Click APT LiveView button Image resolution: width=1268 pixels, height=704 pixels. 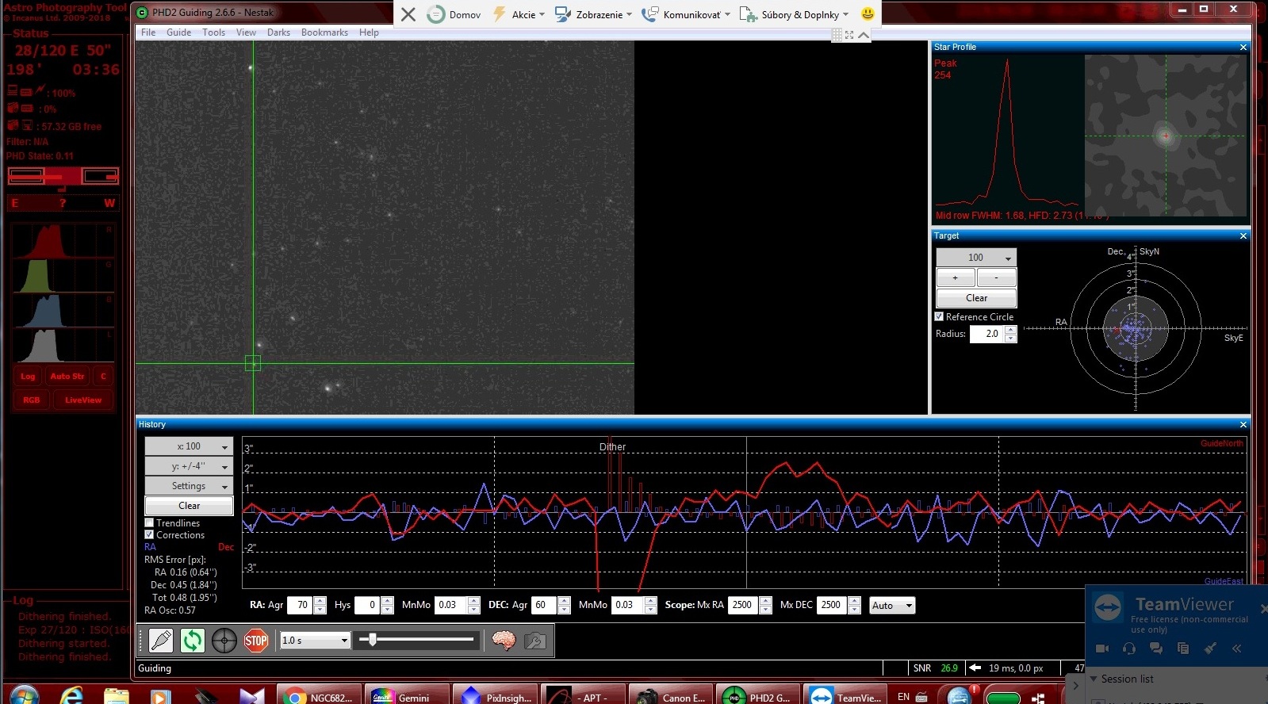pyautogui.click(x=83, y=400)
